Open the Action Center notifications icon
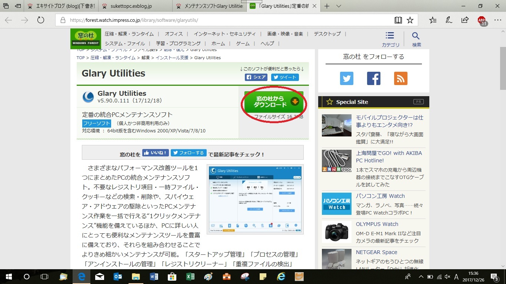Image resolution: width=506 pixels, height=284 pixels. tap(495, 277)
